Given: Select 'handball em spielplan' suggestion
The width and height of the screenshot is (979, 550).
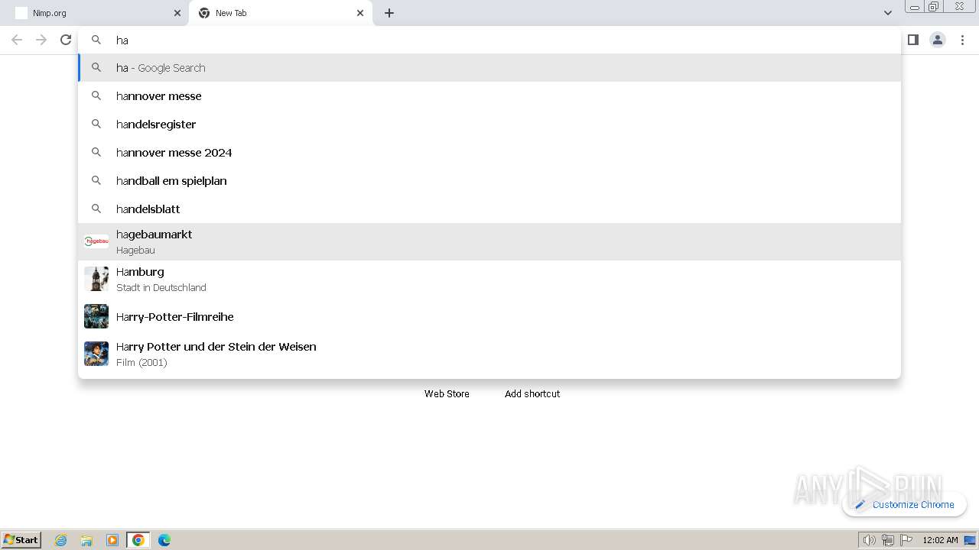Looking at the screenshot, I should tap(489, 181).
